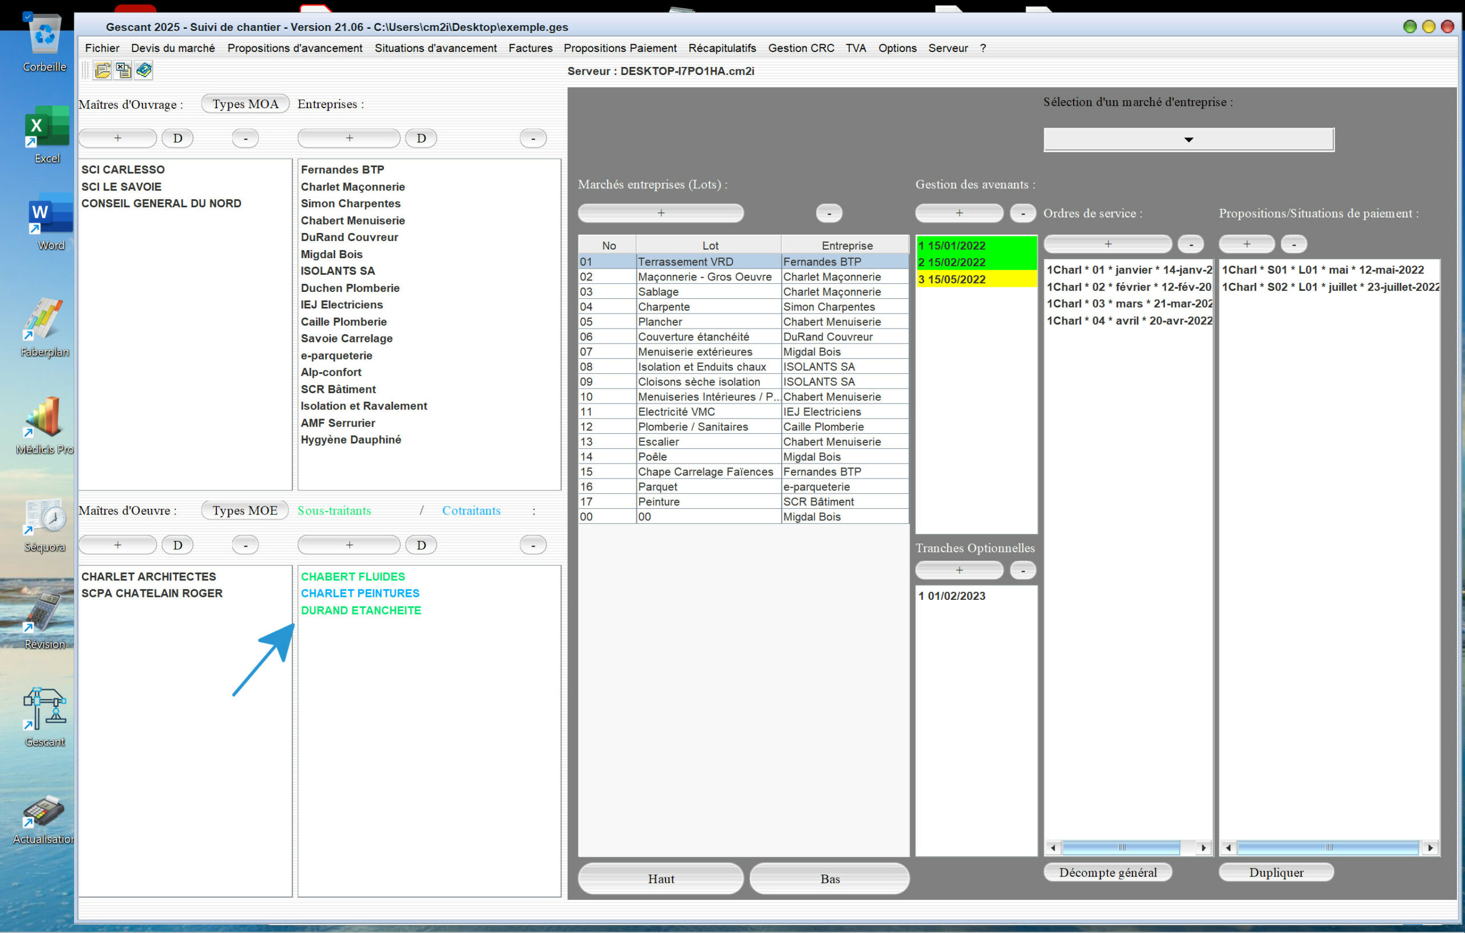Open the question mark help menu

(x=983, y=48)
